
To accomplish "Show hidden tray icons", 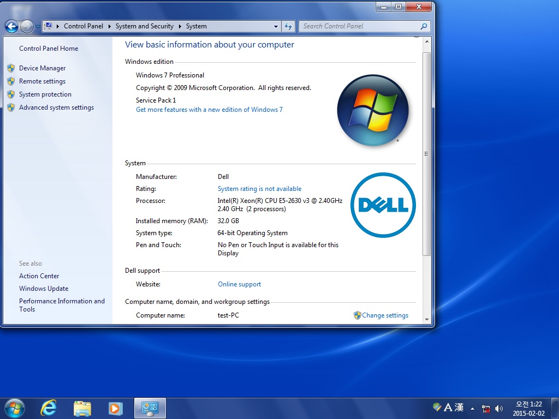I will pos(472,409).
